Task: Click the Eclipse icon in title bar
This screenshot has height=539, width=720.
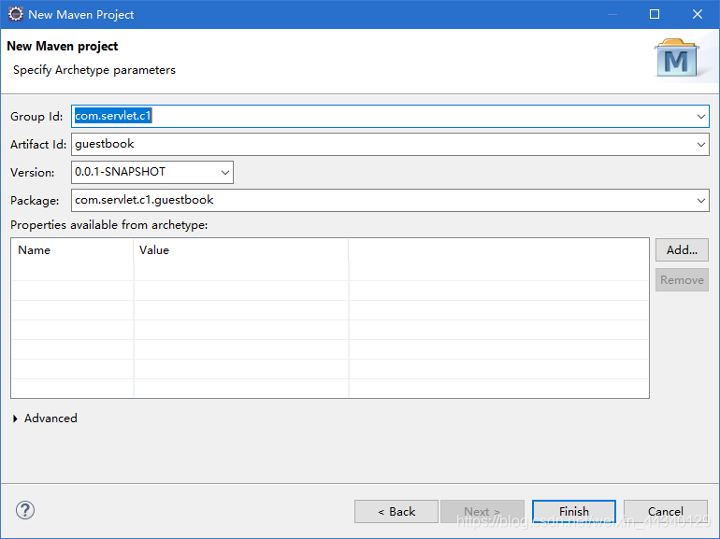Action: click(16, 14)
